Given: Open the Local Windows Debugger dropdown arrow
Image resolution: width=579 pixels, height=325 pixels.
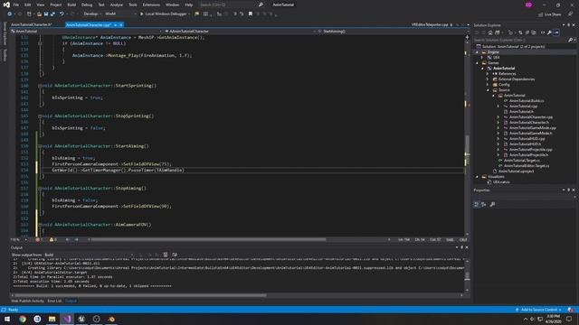Looking at the screenshot, I should (x=189, y=14).
